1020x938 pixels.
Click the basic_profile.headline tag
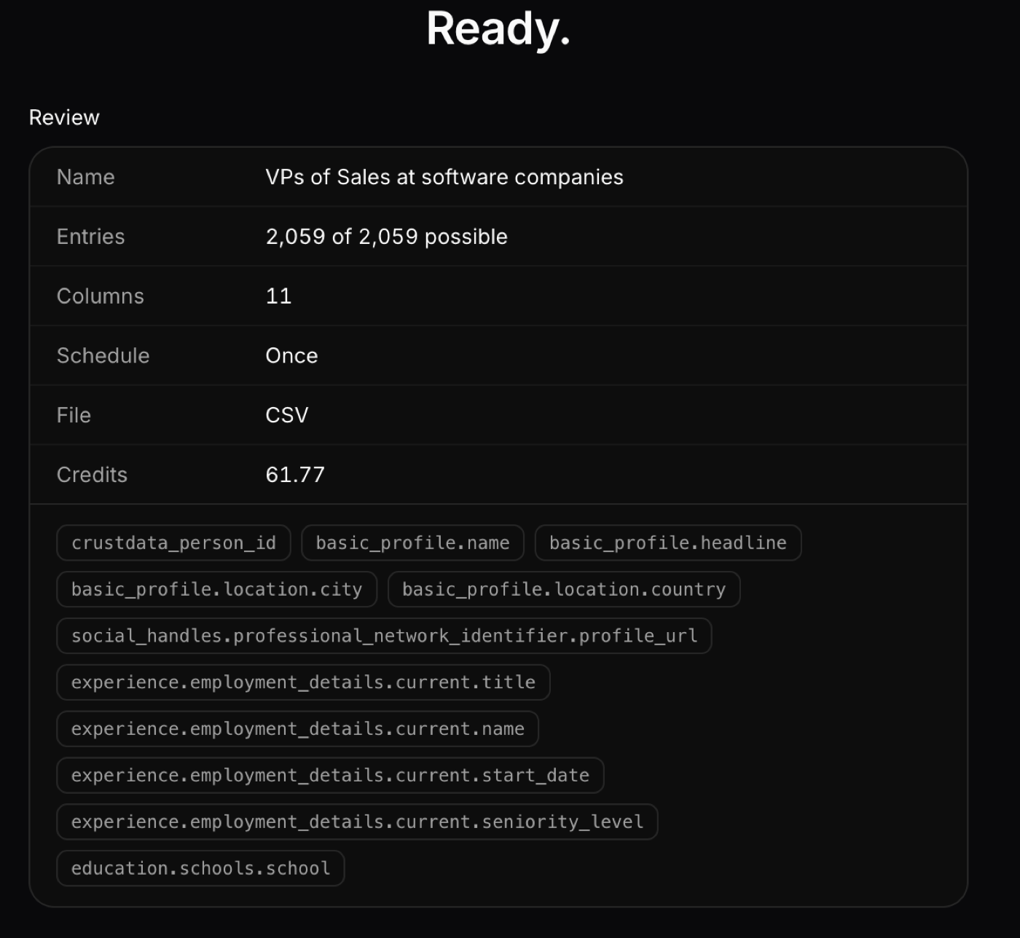click(x=668, y=543)
